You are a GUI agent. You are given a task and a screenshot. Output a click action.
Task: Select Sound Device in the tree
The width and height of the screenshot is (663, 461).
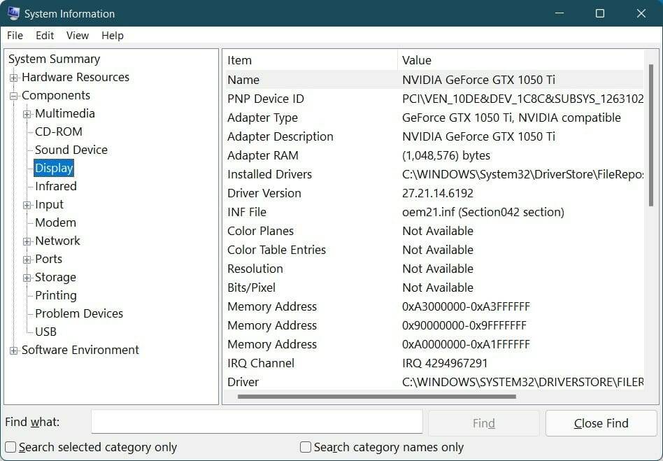click(71, 150)
